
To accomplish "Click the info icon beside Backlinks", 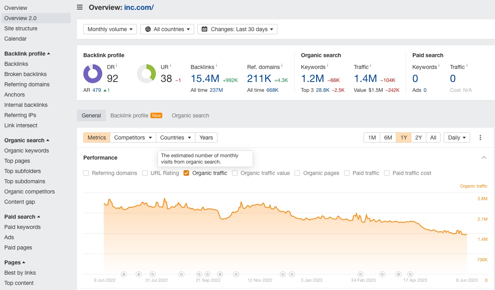I will click(216, 66).
